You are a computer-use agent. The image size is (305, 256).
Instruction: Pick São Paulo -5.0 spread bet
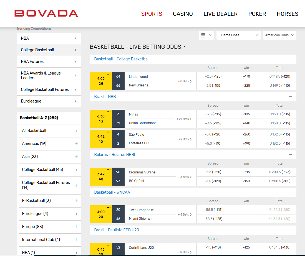(213, 134)
